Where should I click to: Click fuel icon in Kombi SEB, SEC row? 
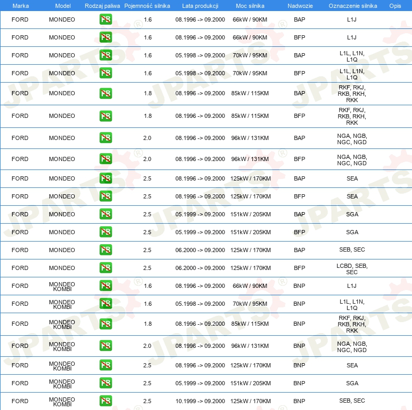[105, 401]
